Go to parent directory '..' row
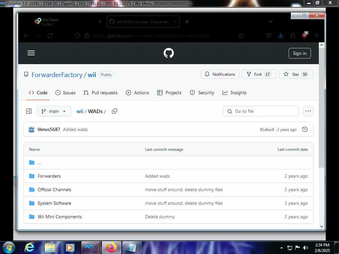 [x=169, y=163]
